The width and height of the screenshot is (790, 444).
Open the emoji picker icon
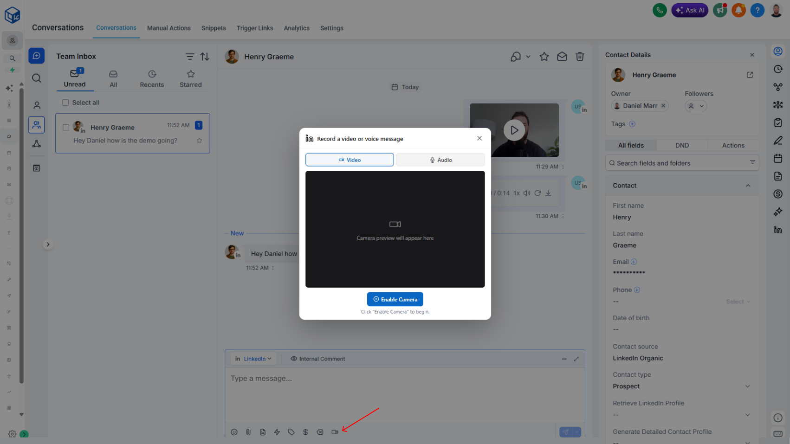(x=234, y=432)
